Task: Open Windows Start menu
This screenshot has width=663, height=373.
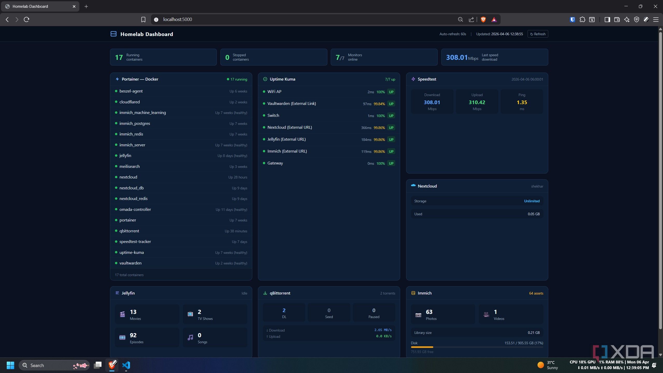Action: [10, 365]
